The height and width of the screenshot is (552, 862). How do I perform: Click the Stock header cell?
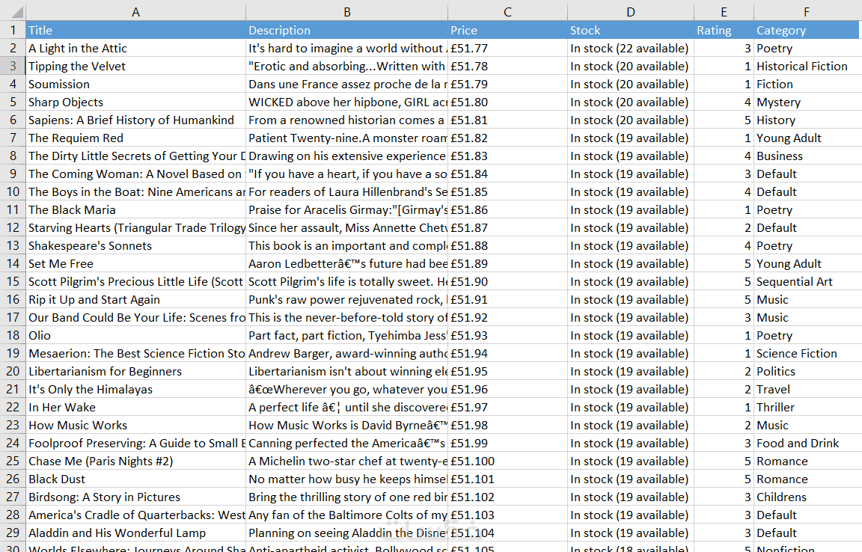[631, 30]
